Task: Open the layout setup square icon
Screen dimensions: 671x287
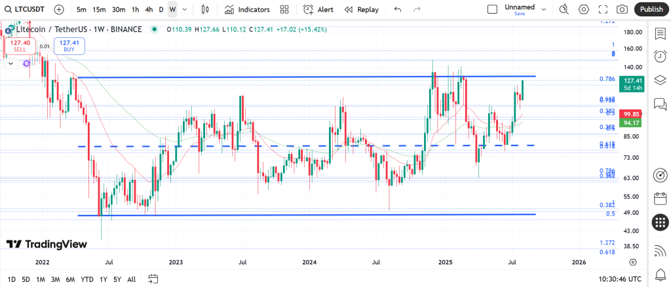Action: (493, 9)
